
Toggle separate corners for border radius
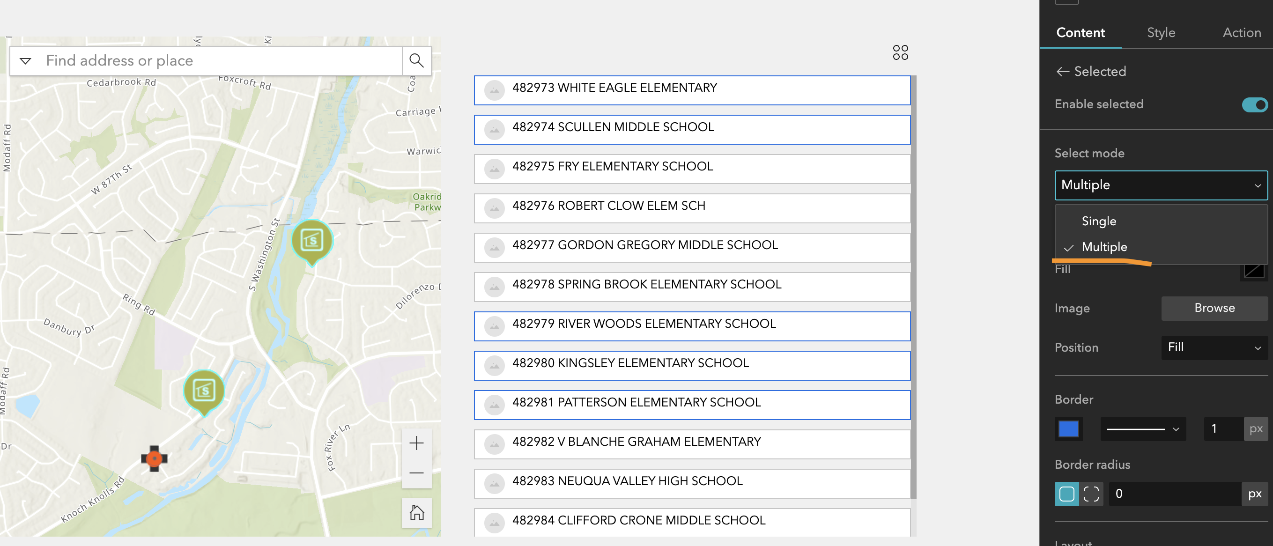click(x=1092, y=494)
